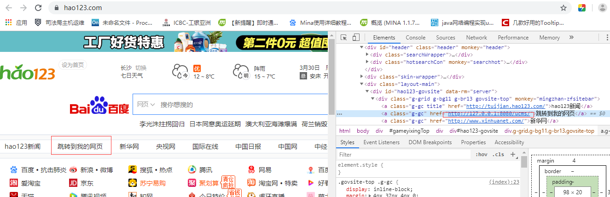
Task: Click the 中国日报 nav link
Action: coord(248,146)
